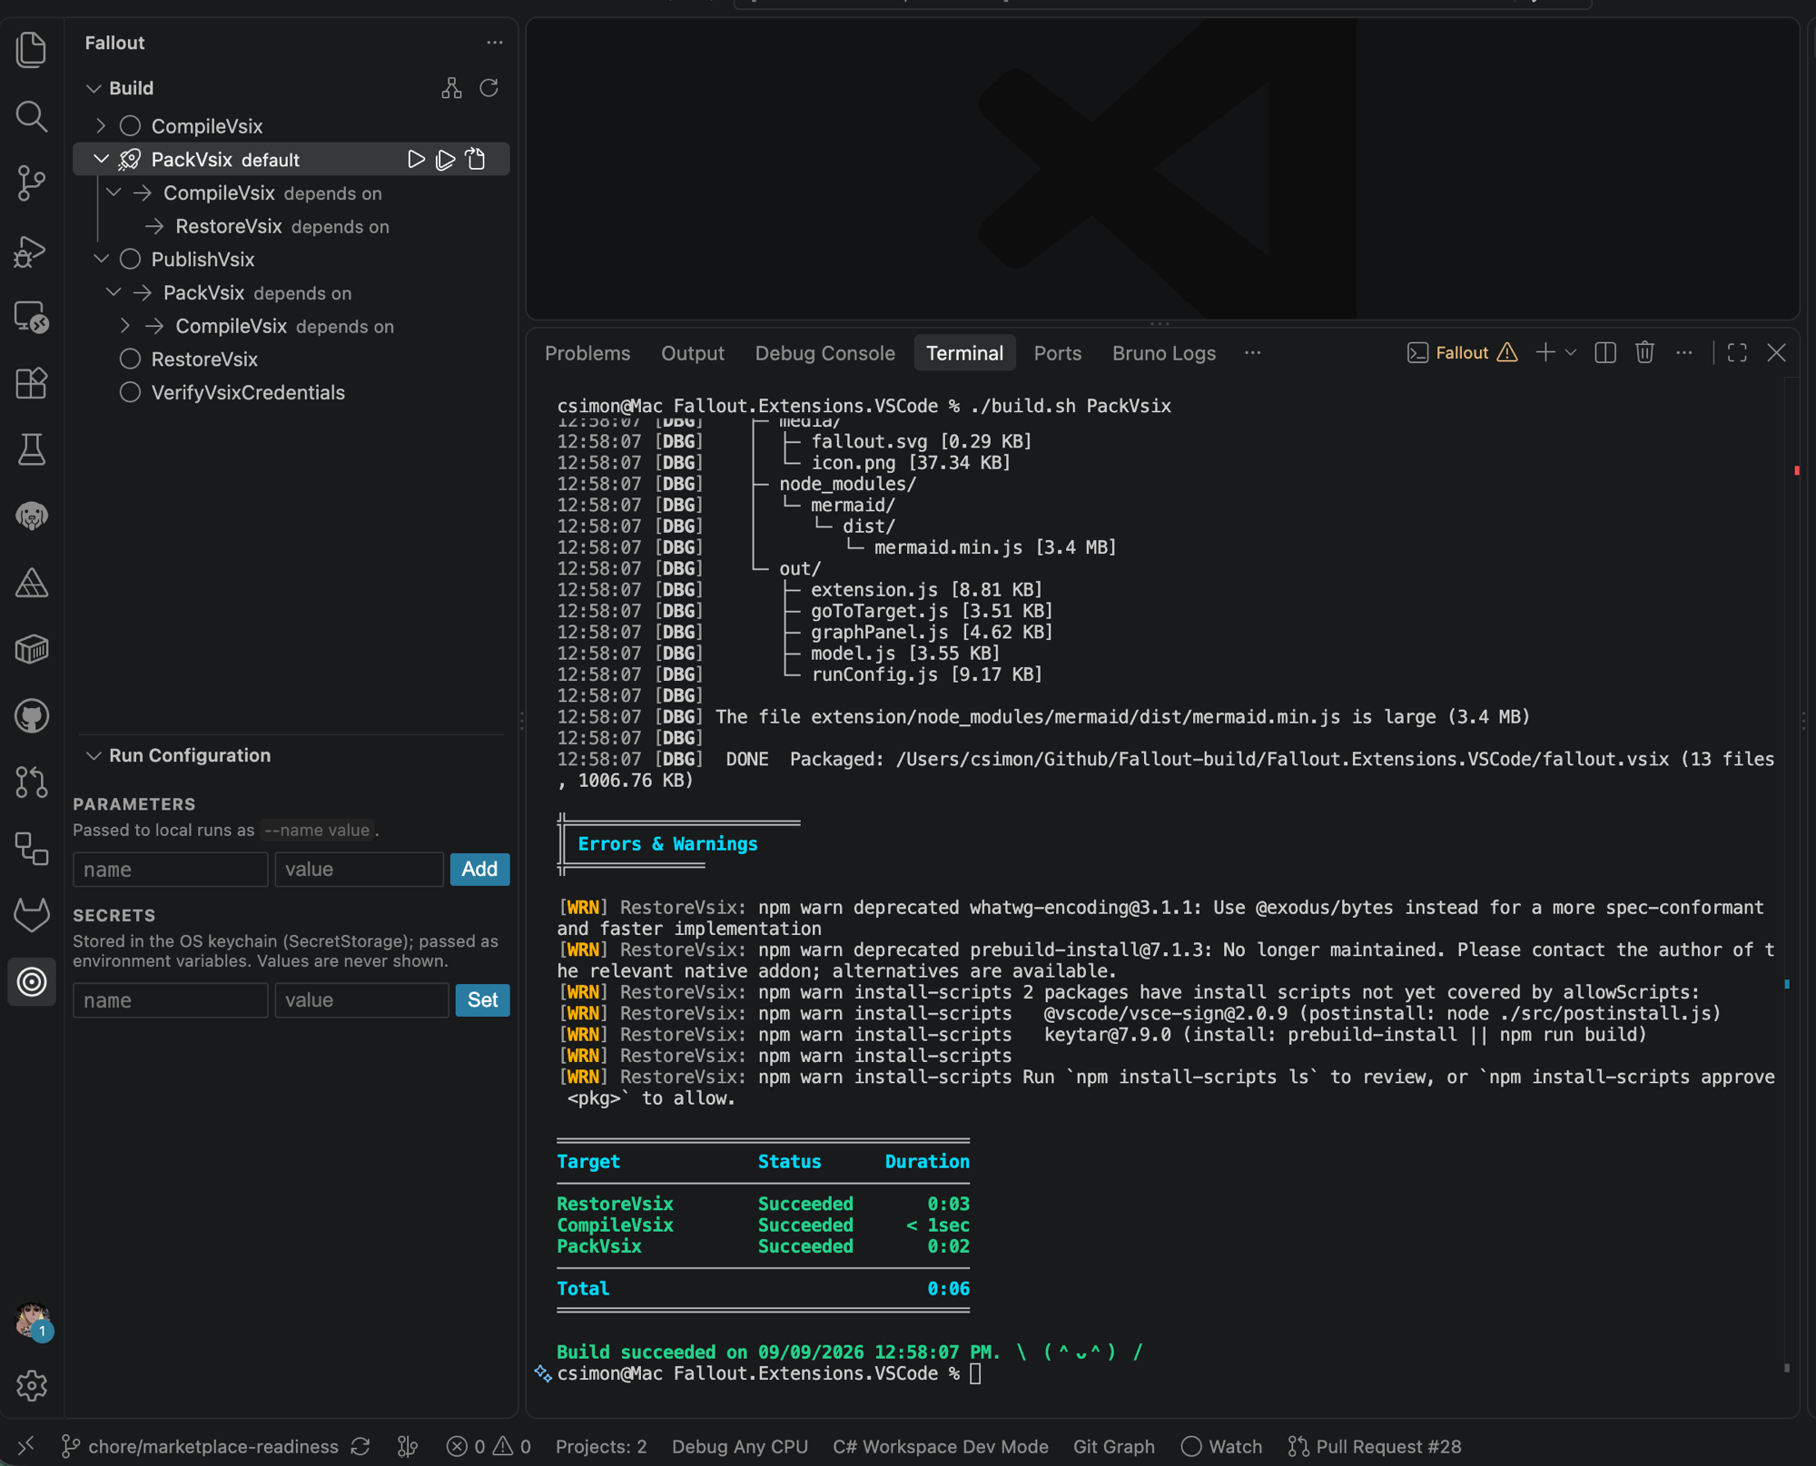Click C# Workspace Dev Mode status item

[x=941, y=1447]
